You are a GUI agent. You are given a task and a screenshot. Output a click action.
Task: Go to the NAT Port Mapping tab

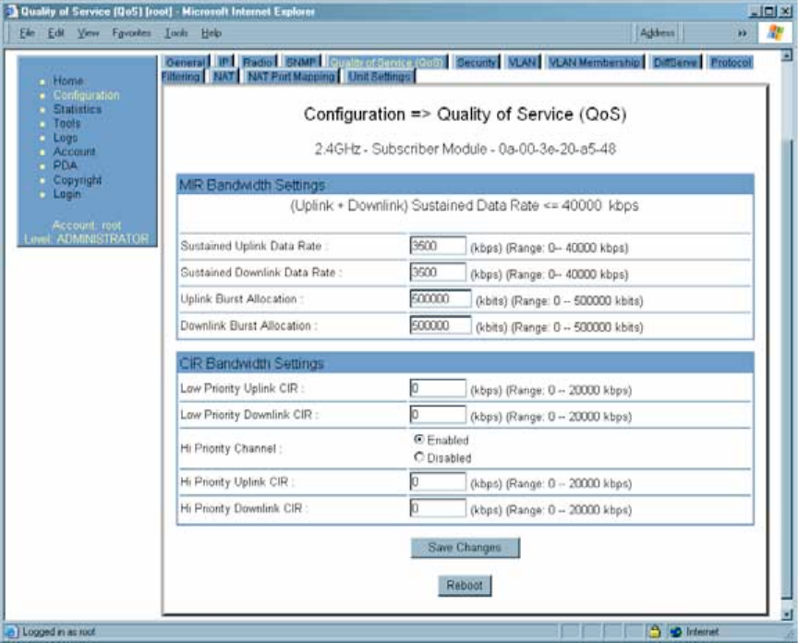click(291, 78)
